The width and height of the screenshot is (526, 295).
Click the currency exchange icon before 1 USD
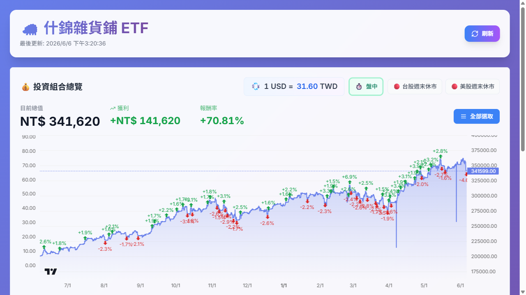pyautogui.click(x=256, y=86)
